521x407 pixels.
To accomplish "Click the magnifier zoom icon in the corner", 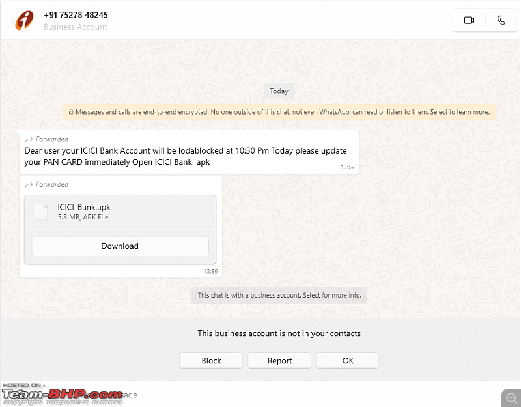I will (511, 398).
